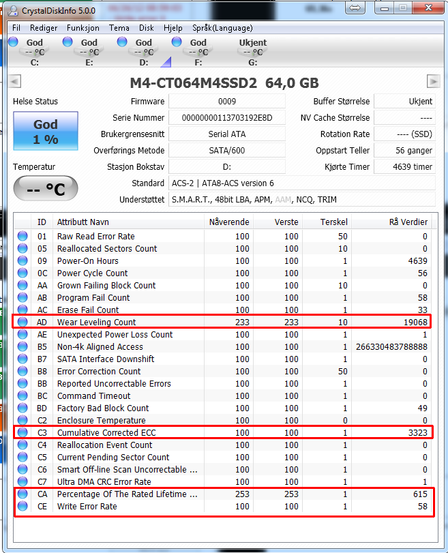Click status icon for Grown Failing Block Count
The height and width of the screenshot is (553, 448).
[23, 285]
